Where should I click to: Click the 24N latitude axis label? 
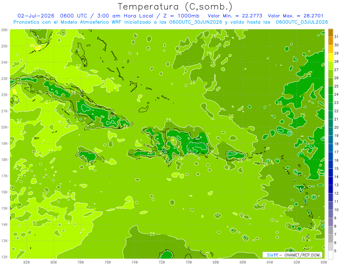(4, 62)
